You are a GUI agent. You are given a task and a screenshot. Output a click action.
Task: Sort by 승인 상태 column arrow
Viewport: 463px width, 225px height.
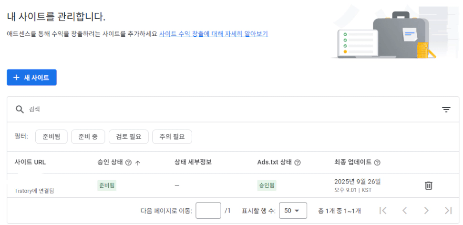138,163
